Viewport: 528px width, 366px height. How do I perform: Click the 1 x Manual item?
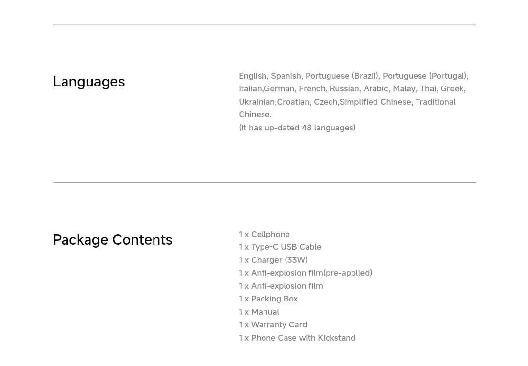click(x=259, y=312)
